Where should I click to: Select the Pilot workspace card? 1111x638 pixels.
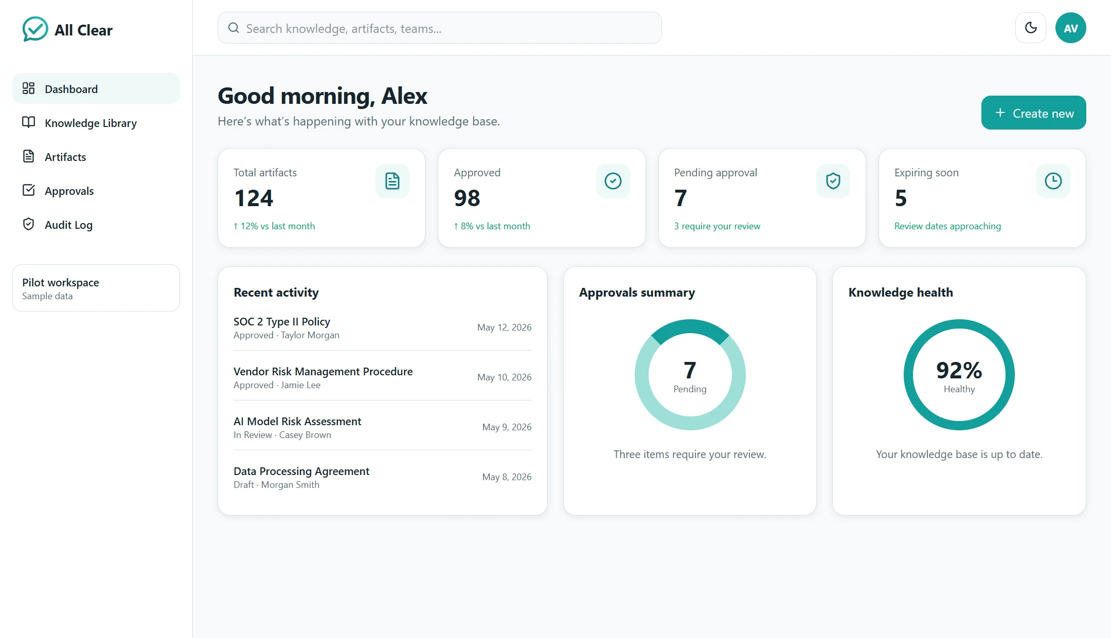tap(96, 288)
